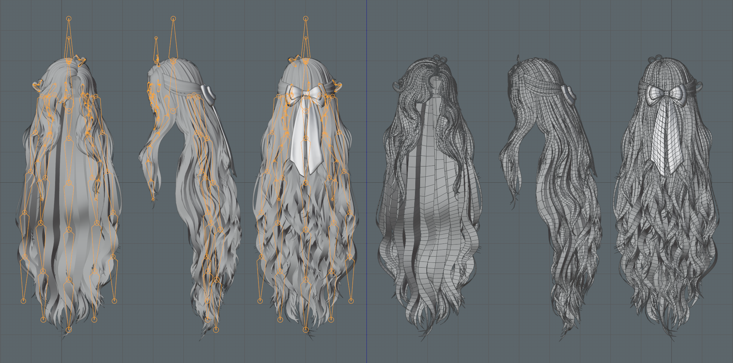Pick the lowest center bone joint of front-view rig
Viewport: 733px width, 363px height.
pos(69,329)
